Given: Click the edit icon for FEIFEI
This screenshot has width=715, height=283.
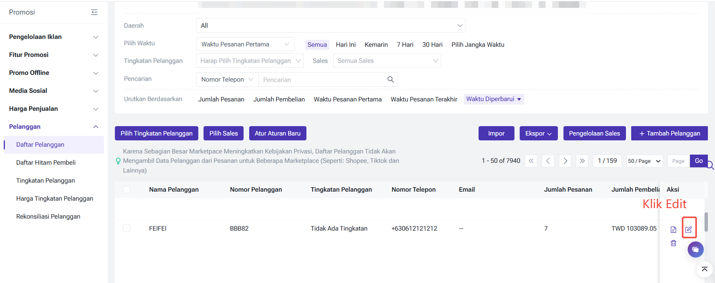Looking at the screenshot, I should tap(688, 229).
